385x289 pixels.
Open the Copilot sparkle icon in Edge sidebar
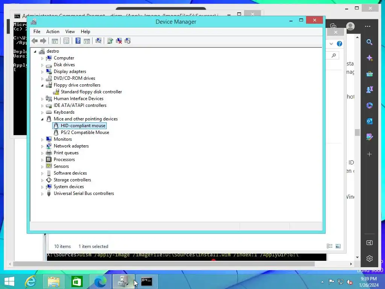coord(369,58)
